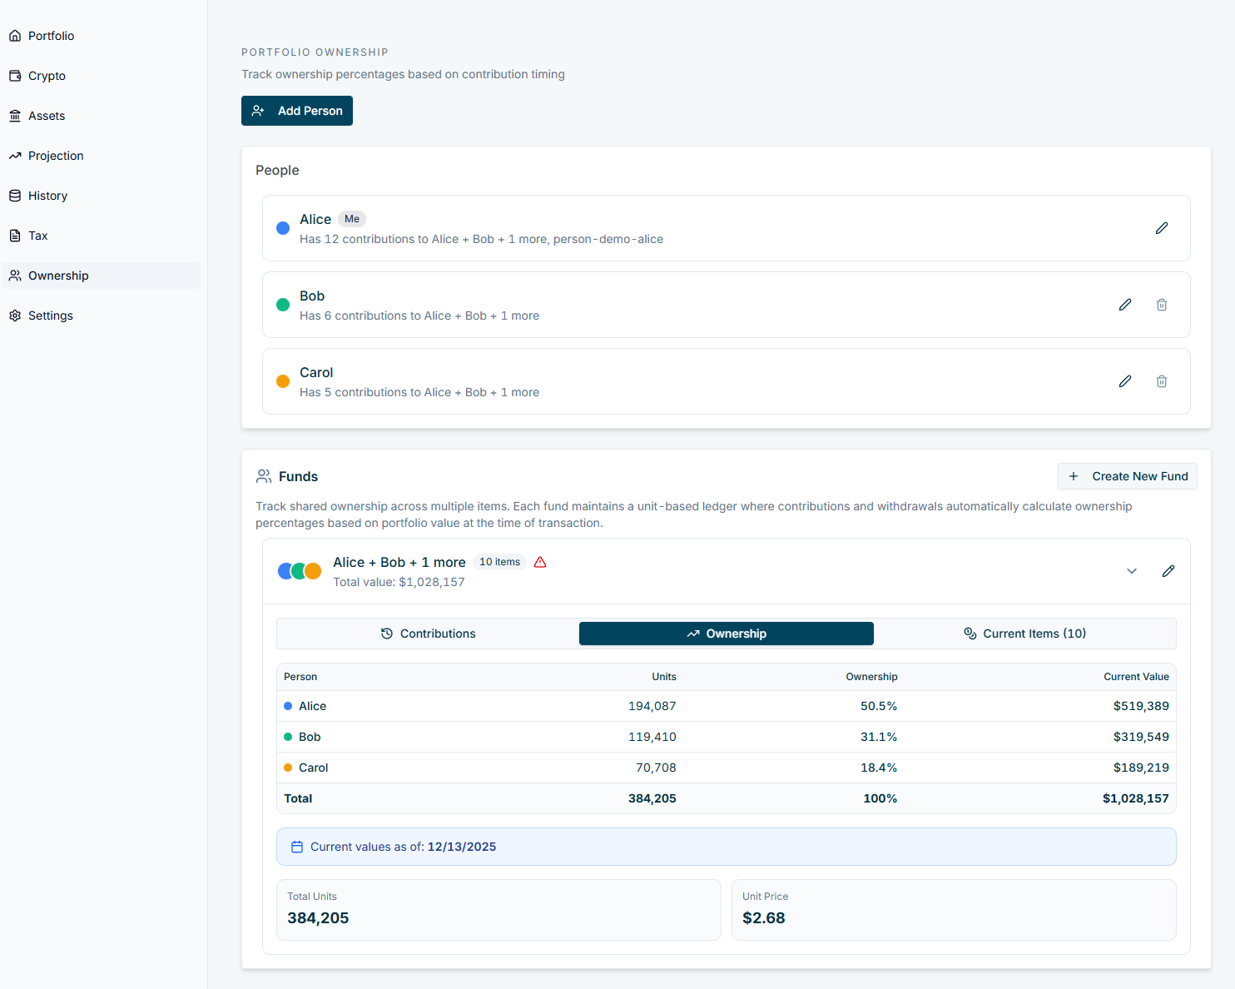Viewport: 1235px width, 989px height.
Task: Open Settings from the sidebar
Action: [x=15, y=316]
